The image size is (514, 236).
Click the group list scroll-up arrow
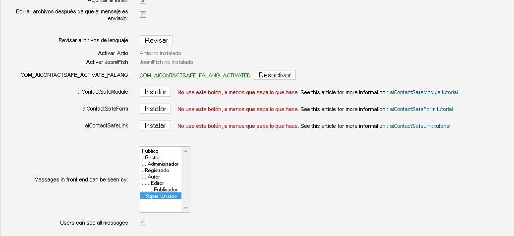[x=185, y=151]
